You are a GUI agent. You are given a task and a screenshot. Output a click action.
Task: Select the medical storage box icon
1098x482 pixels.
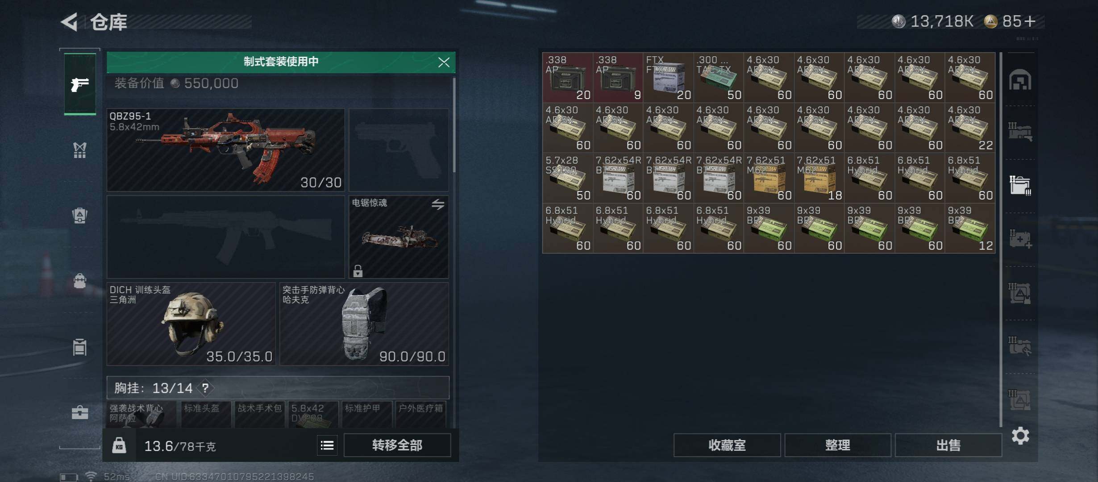[1020, 239]
